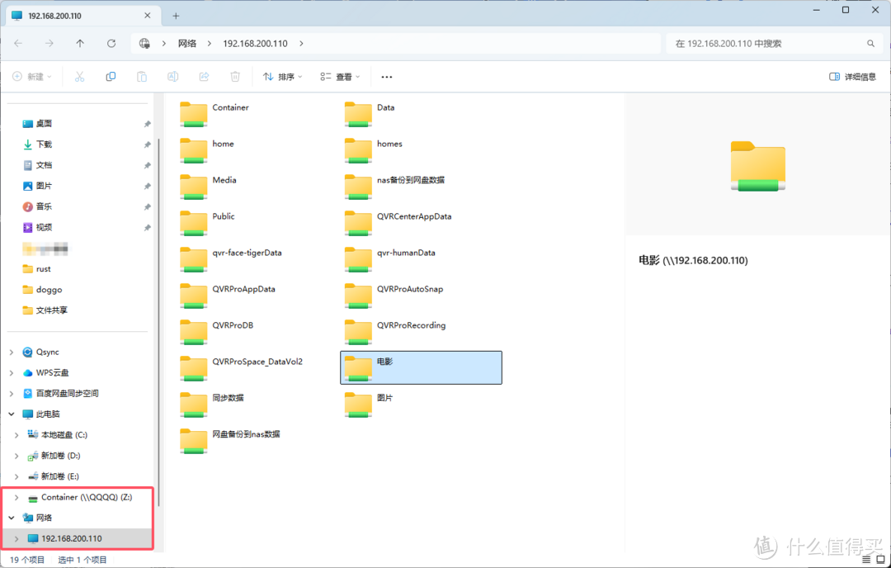Click the cut scissors icon in toolbar
The height and width of the screenshot is (568, 891).
tap(79, 77)
